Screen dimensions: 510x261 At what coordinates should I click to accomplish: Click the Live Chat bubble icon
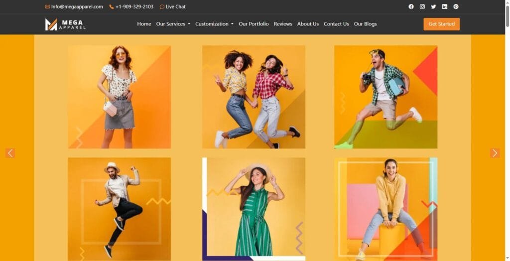pyautogui.click(x=162, y=7)
